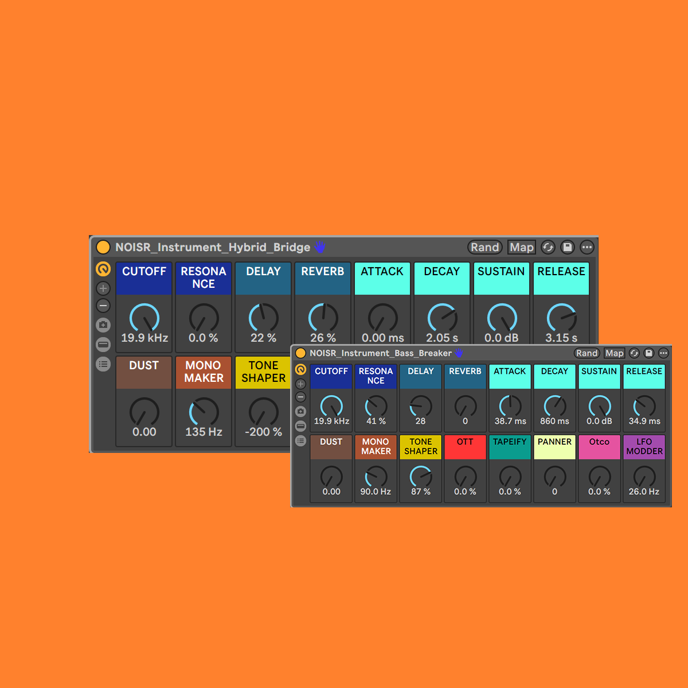Save the preset via disk icon on Bass_Breaker rack
This screenshot has height=688, width=688.
648,353
